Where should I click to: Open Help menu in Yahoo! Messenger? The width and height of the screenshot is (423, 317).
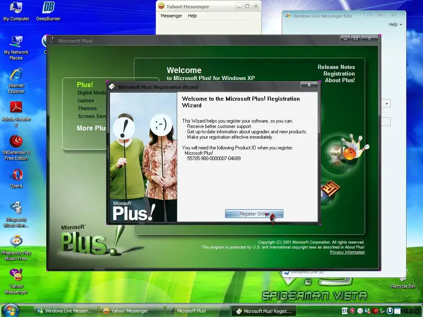tap(192, 16)
